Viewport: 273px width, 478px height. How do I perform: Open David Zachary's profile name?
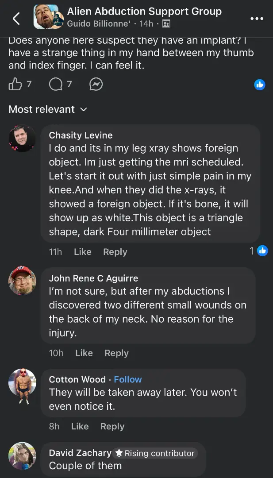(x=80, y=453)
